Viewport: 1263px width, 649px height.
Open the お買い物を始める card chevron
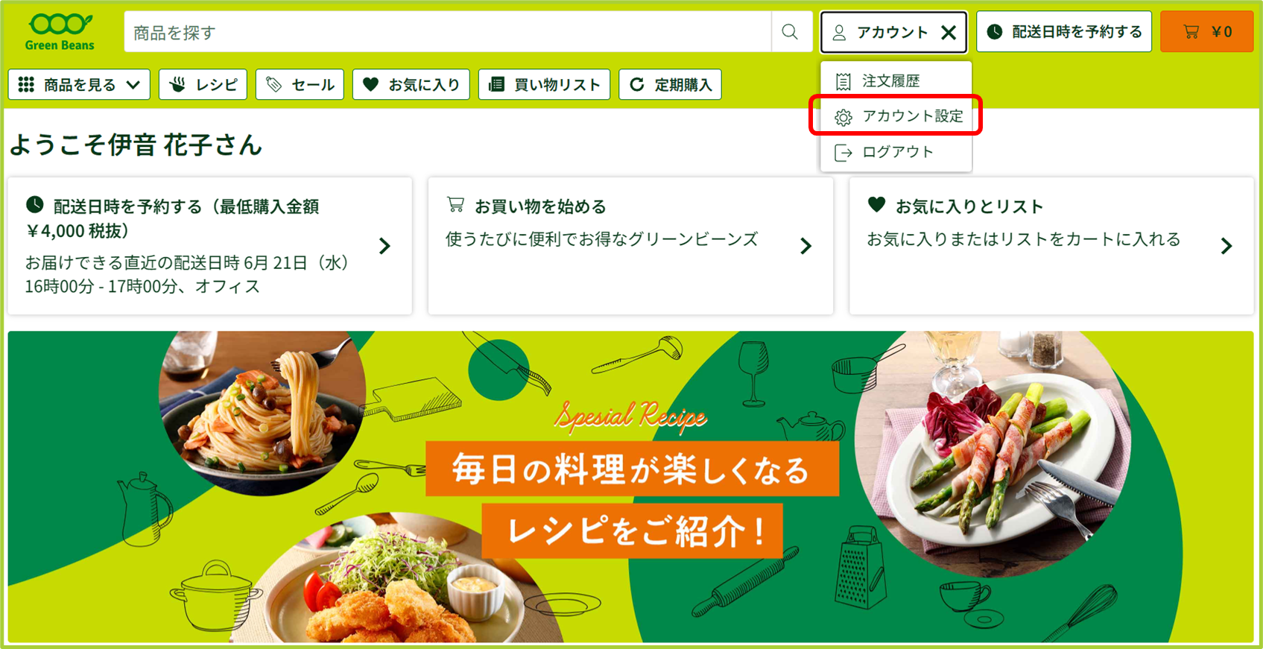point(805,246)
